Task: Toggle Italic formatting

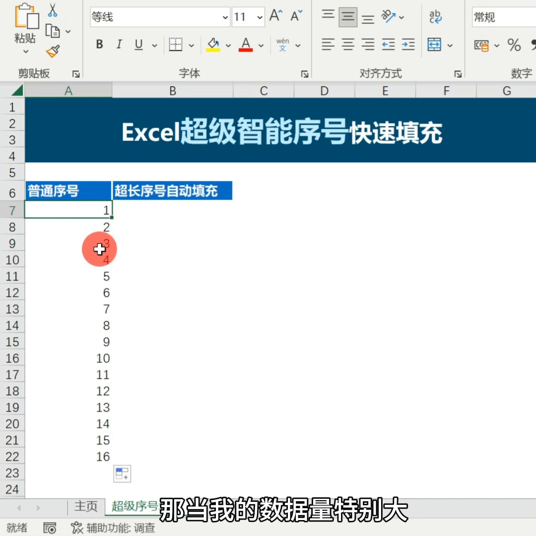Action: (x=119, y=45)
